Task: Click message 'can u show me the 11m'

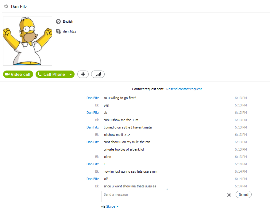Action: pyautogui.click(x=121, y=120)
